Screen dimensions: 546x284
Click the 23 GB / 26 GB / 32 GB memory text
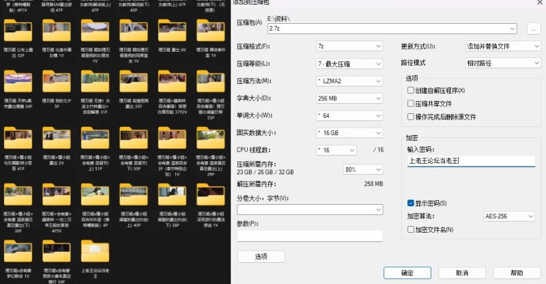pos(265,172)
